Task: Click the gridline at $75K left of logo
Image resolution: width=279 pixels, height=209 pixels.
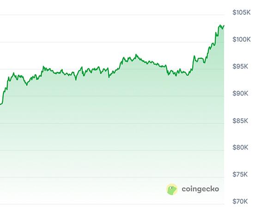Action: pos(92,177)
